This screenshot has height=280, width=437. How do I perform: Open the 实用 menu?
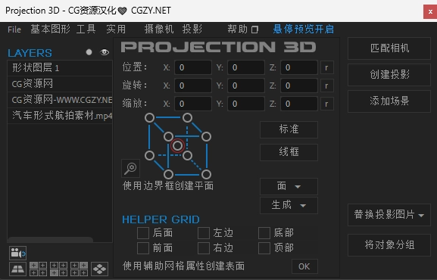click(116, 29)
